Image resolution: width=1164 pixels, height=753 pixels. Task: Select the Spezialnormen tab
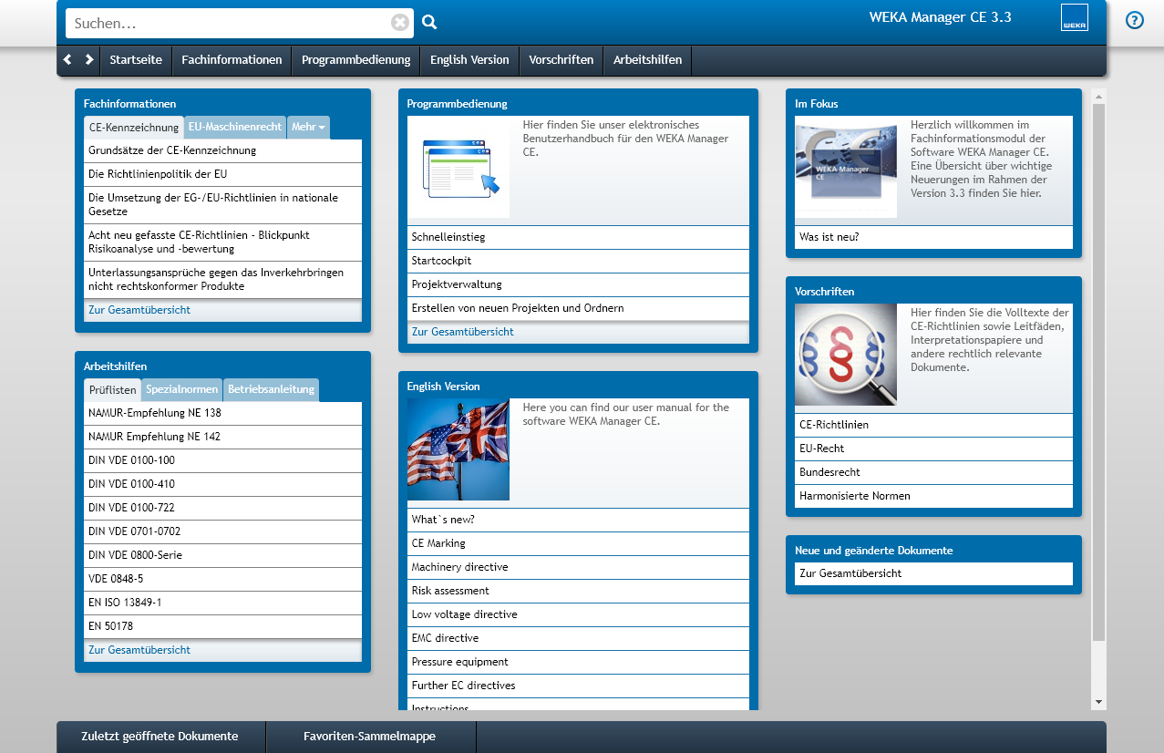coord(182,390)
